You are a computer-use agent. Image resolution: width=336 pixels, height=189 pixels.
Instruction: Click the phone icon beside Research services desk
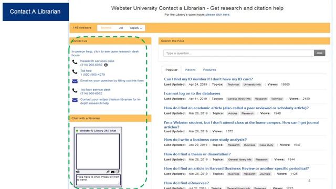[75, 62]
